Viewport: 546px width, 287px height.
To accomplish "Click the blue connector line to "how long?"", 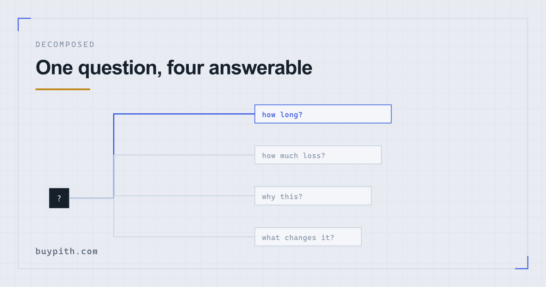I will (184, 114).
